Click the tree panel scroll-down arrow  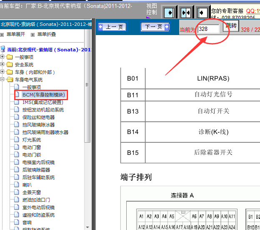coord(87,227)
